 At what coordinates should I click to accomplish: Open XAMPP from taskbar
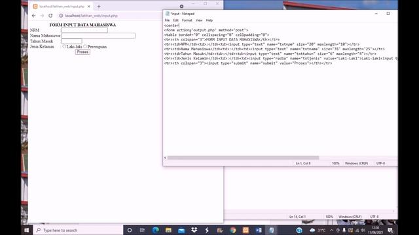pyautogui.click(x=246, y=230)
